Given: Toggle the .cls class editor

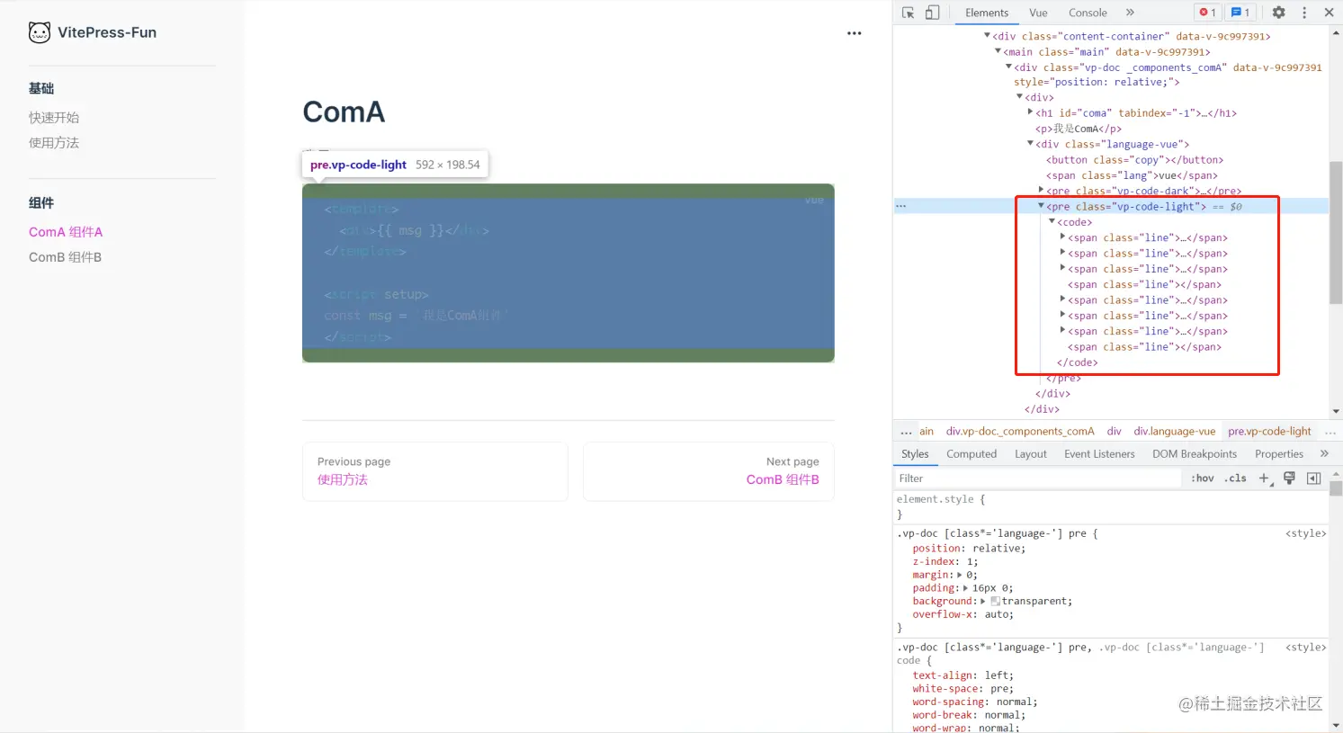Looking at the screenshot, I should click(1235, 478).
